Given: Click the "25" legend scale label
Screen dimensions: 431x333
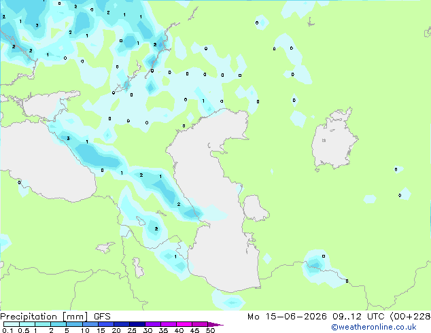Looking at the screenshot, I should click(x=132, y=330).
